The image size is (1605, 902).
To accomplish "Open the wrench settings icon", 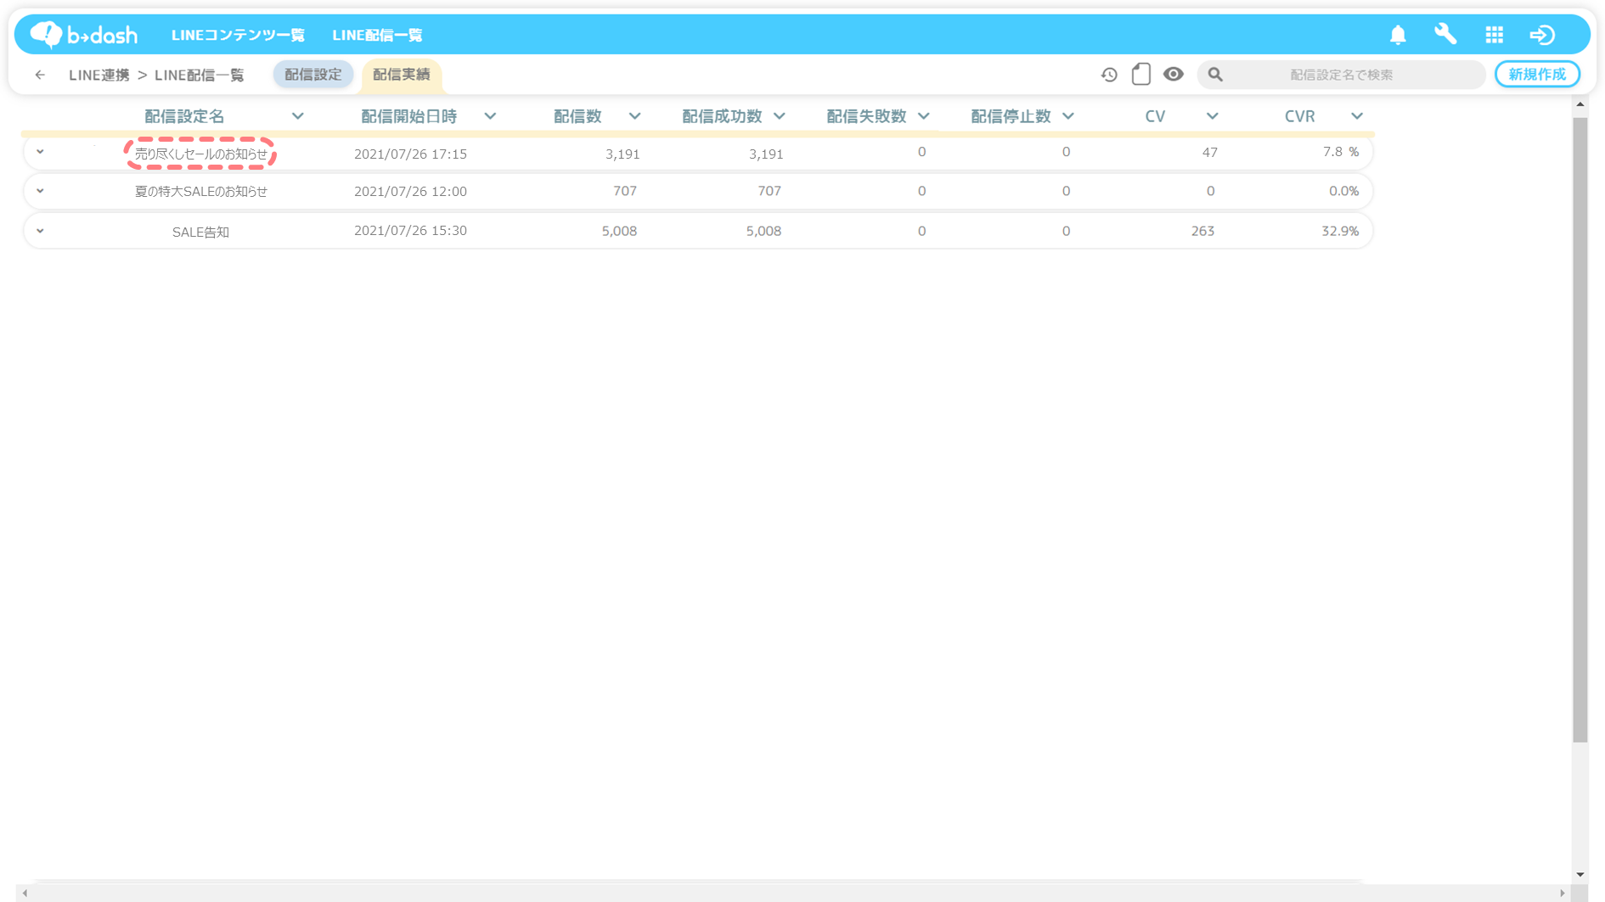I will (1445, 34).
